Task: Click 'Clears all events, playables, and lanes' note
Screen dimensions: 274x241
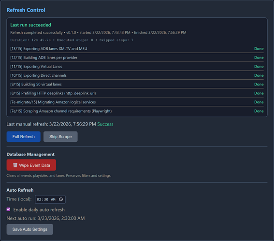Action: [59, 175]
